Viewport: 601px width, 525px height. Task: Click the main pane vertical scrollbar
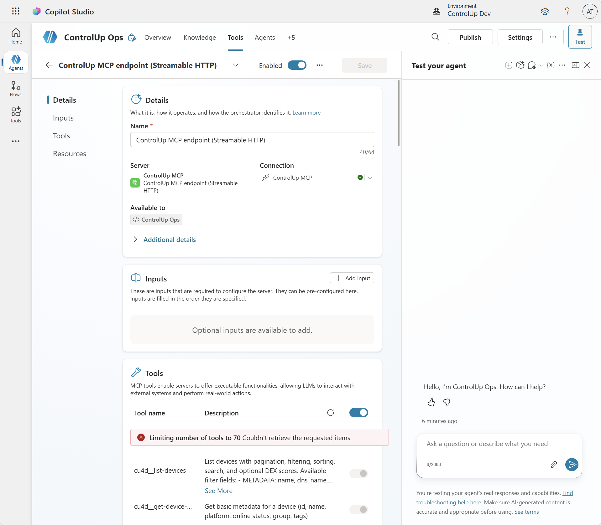(x=399, y=113)
